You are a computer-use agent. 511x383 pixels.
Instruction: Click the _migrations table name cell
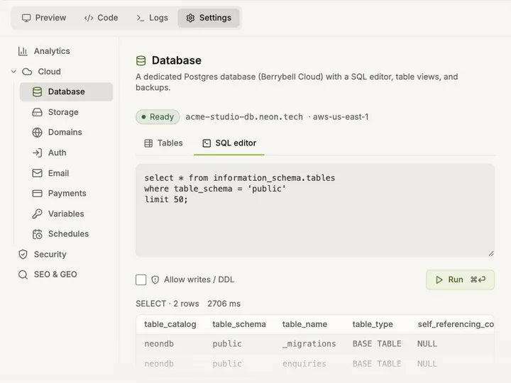click(x=309, y=344)
